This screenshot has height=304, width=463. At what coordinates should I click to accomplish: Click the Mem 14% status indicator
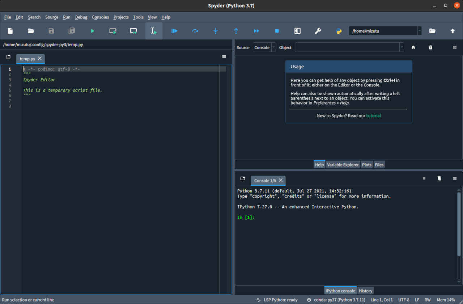coord(446,300)
